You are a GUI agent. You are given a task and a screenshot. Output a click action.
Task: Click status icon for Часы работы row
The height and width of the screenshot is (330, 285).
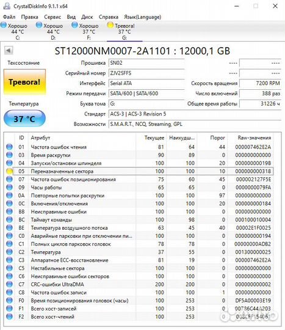(x=9, y=187)
